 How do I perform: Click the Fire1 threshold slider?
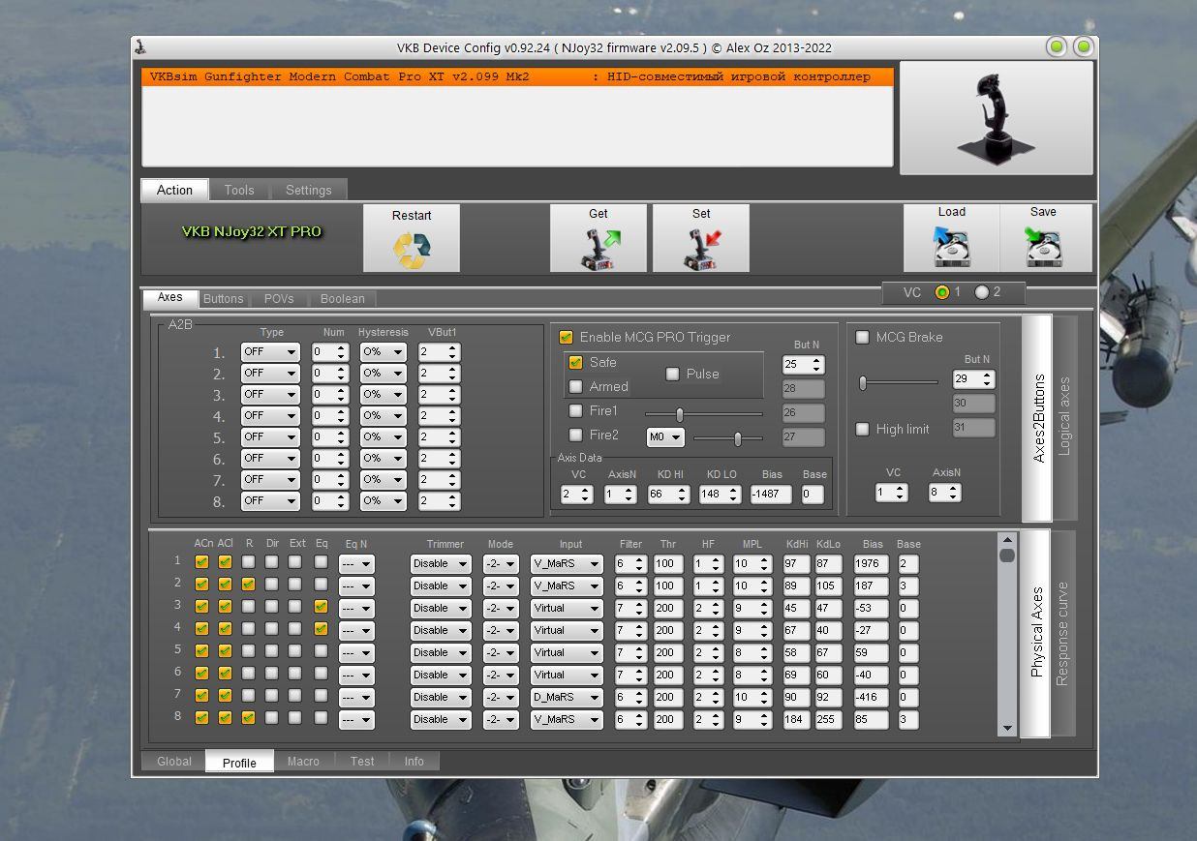(x=704, y=413)
